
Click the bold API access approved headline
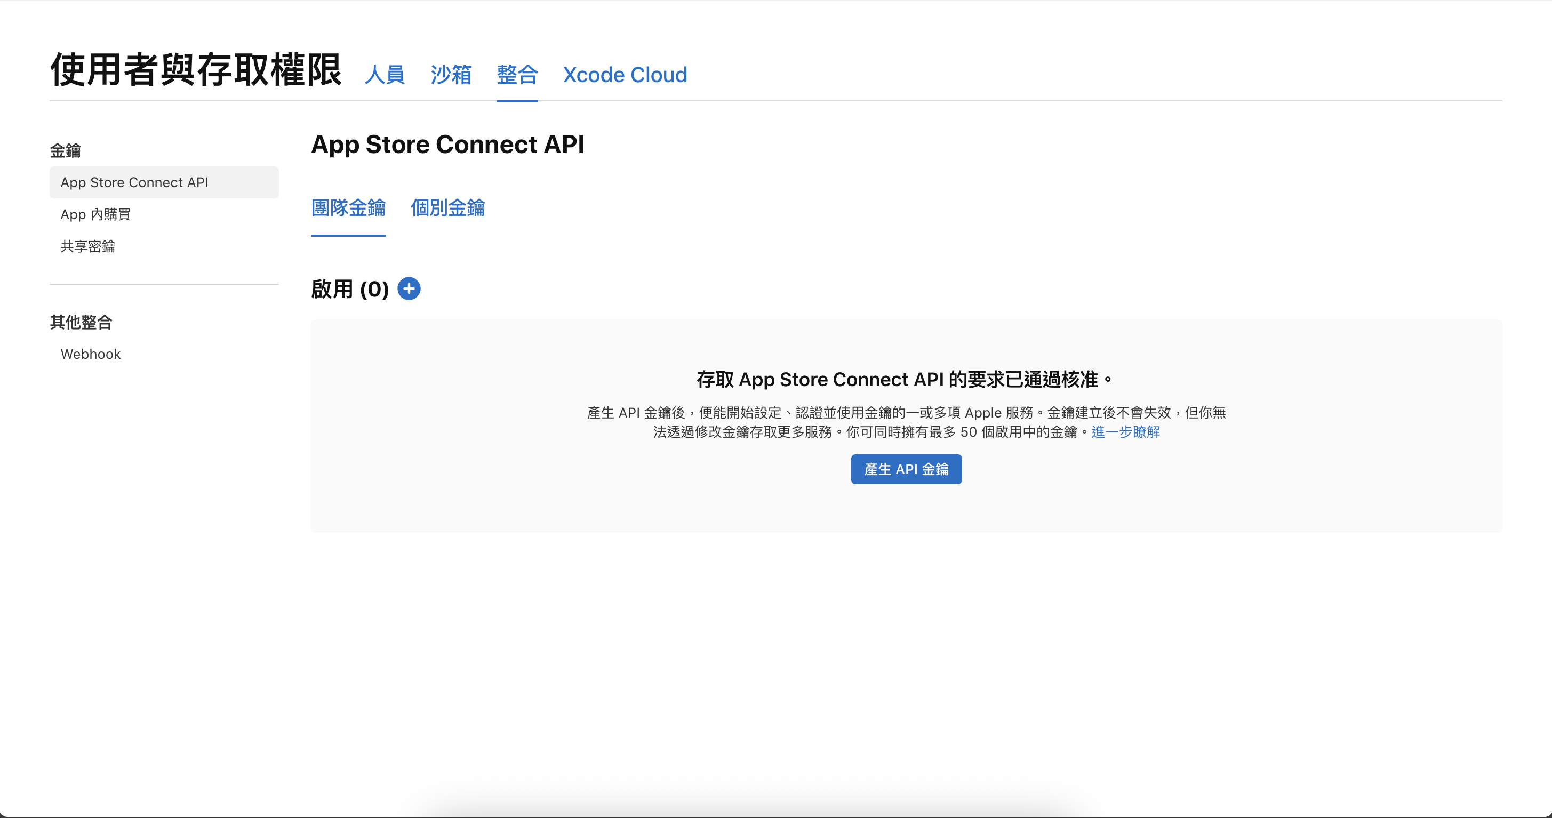click(906, 380)
